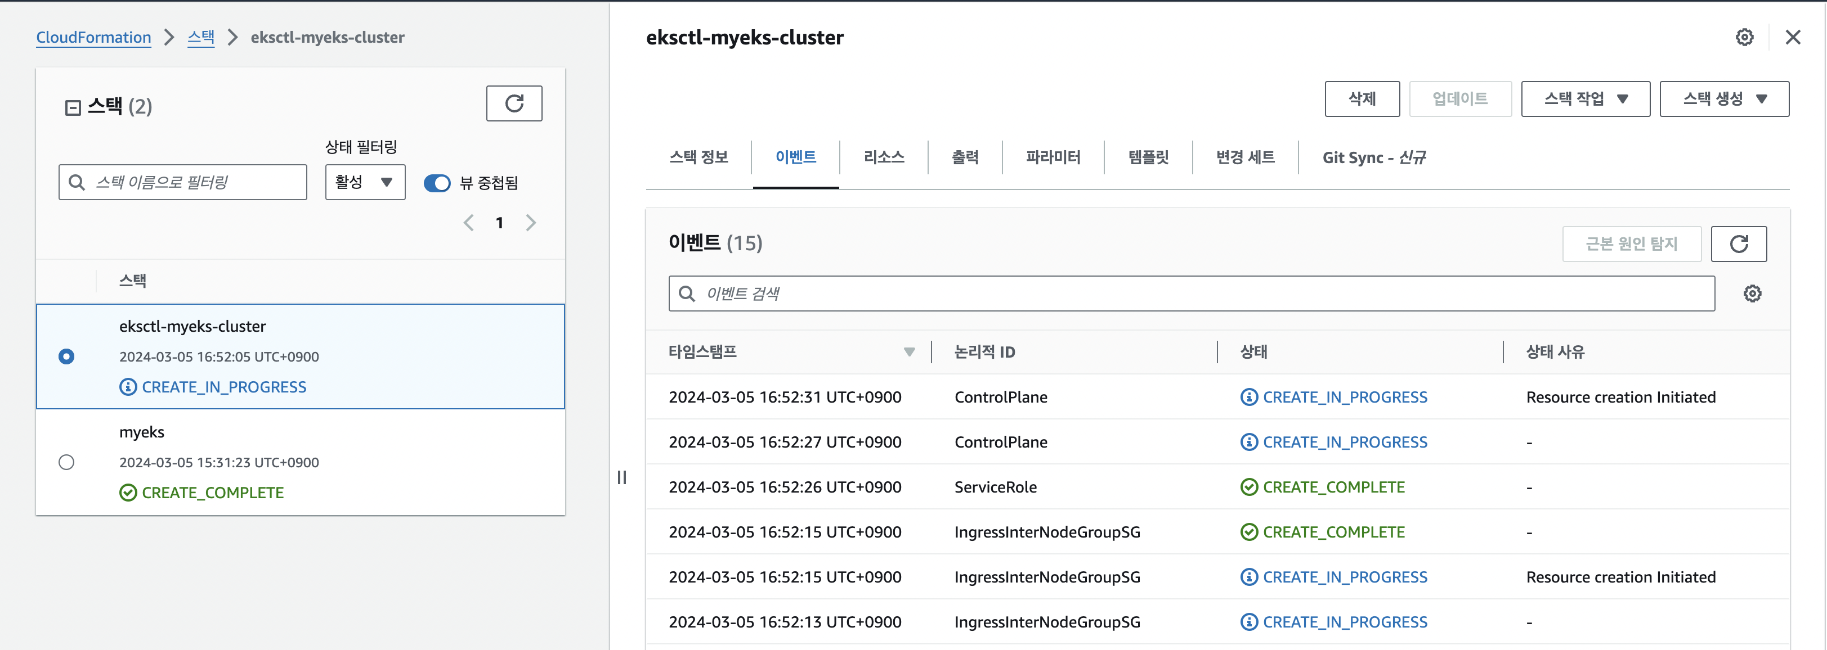
Task: Toggle the nested view switch
Action: 437,183
